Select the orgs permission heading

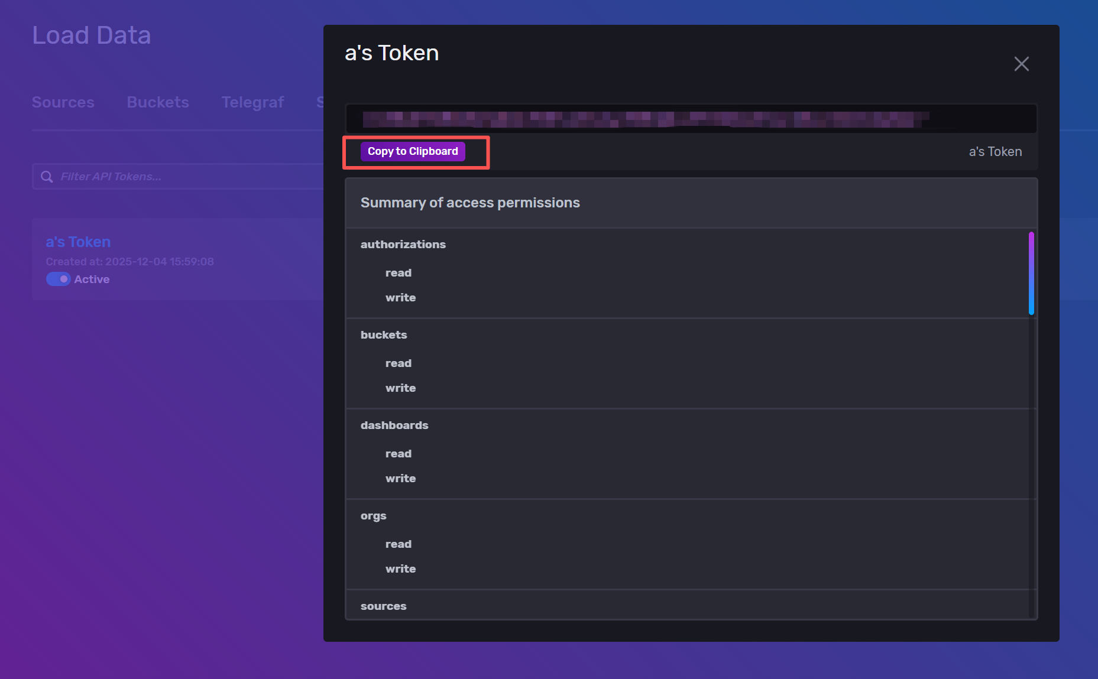tap(373, 516)
